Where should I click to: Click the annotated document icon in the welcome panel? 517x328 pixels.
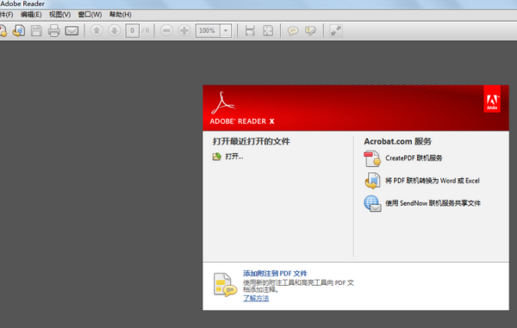coord(225,285)
